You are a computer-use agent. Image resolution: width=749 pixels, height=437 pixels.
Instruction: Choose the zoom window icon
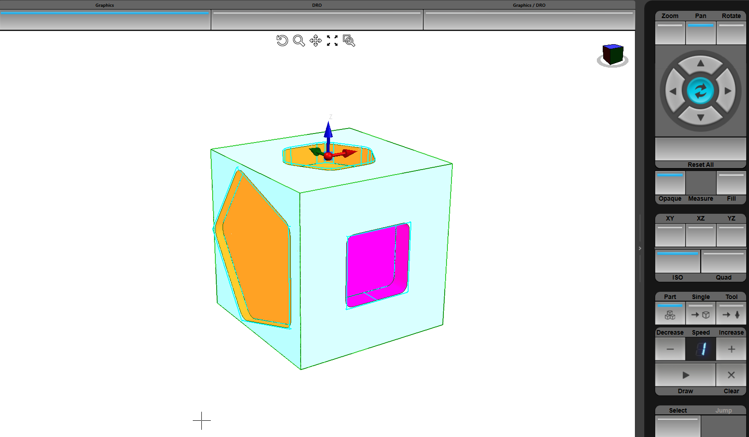pos(349,41)
